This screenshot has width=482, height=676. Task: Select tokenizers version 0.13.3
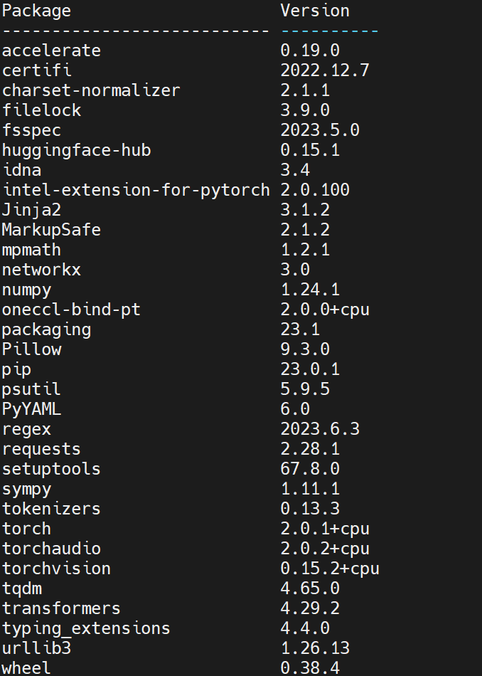310,508
